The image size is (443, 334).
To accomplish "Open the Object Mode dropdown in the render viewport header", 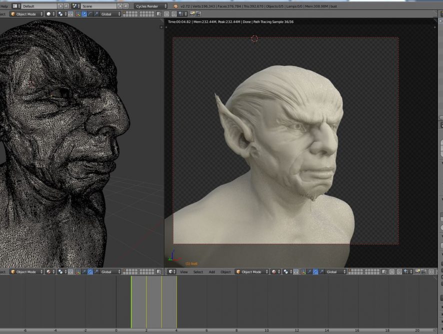I will pyautogui.click(x=251, y=272).
